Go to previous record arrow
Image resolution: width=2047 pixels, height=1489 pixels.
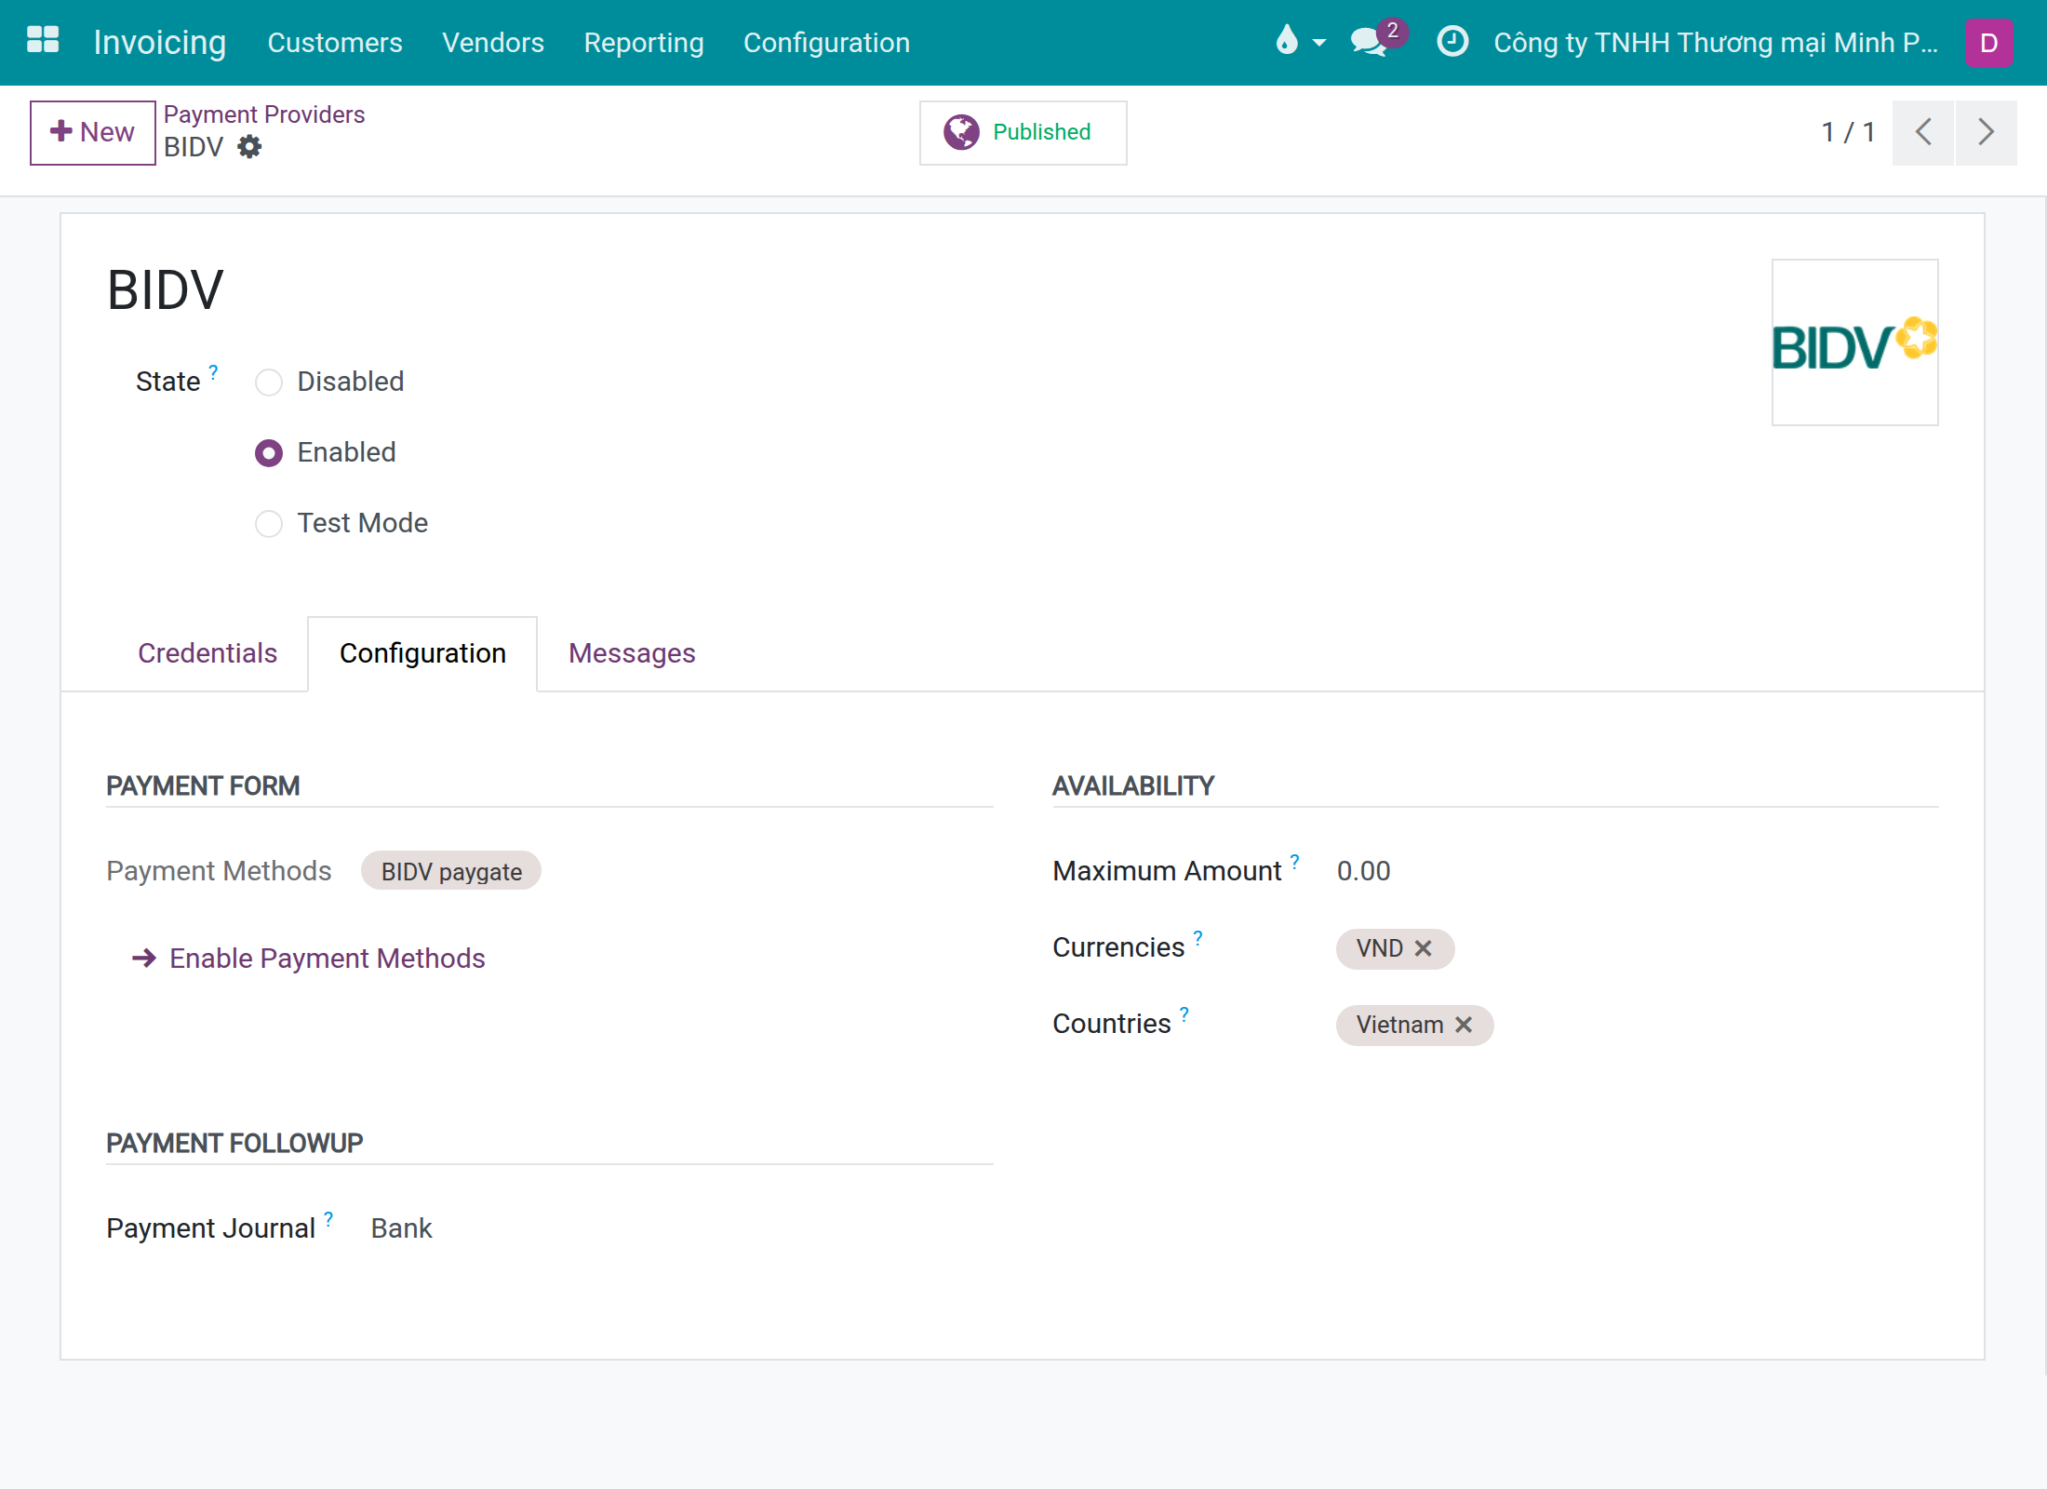tap(1923, 132)
